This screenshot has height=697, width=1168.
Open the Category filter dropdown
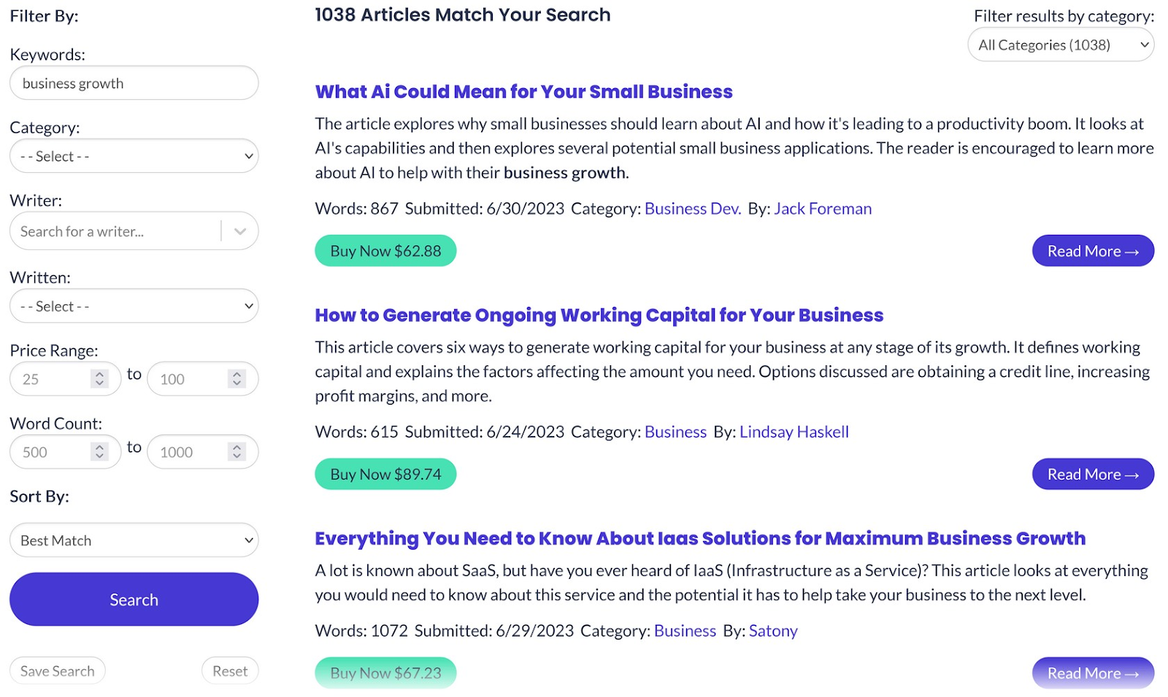click(x=134, y=155)
